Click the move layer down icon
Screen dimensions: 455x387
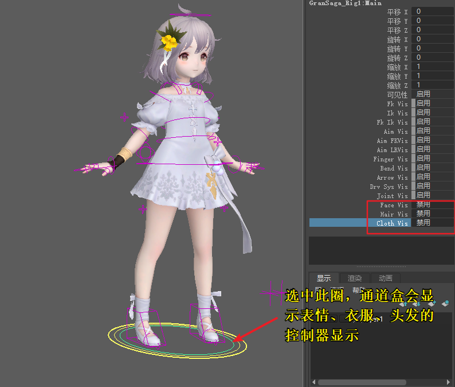point(417,304)
